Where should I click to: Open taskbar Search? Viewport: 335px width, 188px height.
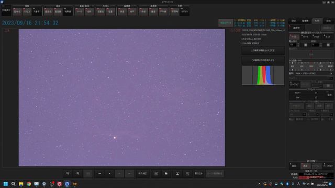point(13,184)
